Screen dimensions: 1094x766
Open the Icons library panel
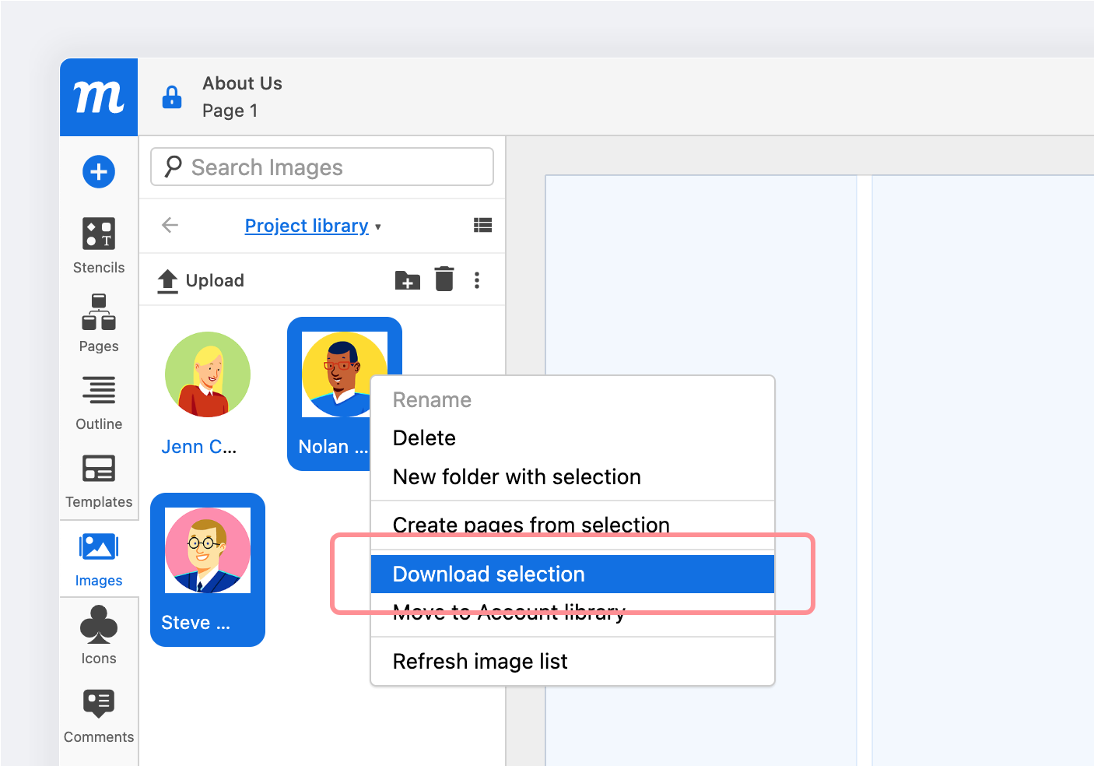tap(99, 635)
